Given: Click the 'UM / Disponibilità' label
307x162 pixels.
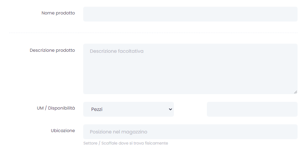Looking at the screenshot, I should (x=56, y=108).
